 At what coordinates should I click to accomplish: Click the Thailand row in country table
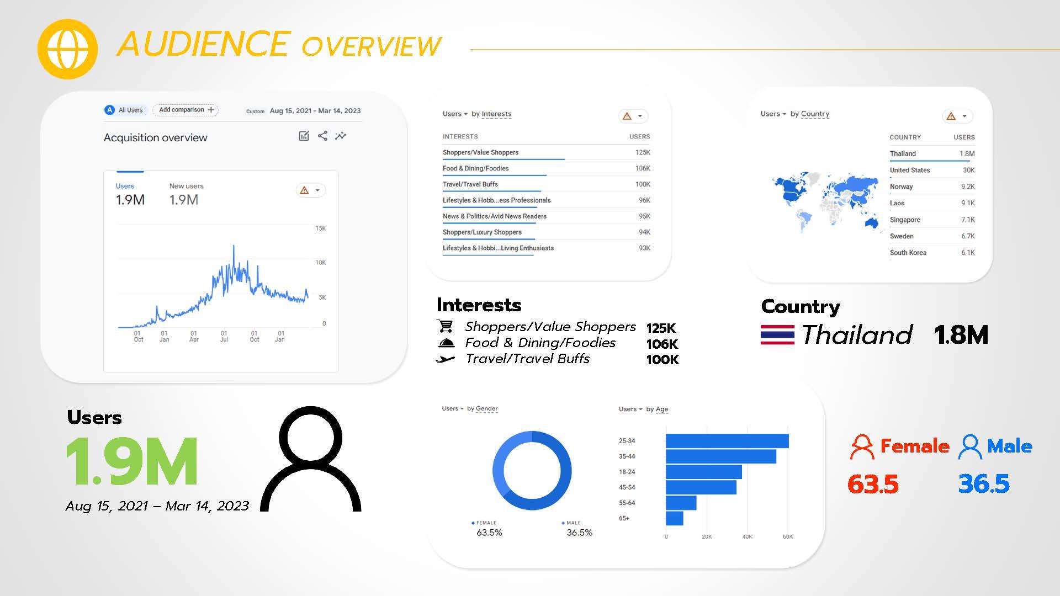(x=932, y=154)
